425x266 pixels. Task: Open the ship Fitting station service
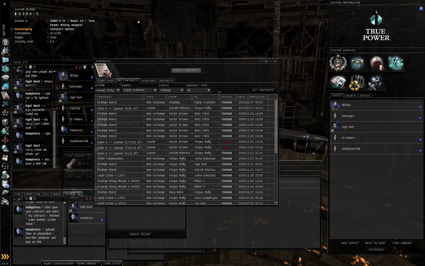[x=357, y=63]
